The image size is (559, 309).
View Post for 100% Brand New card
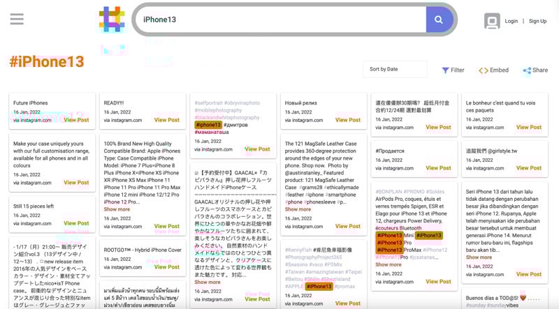click(x=167, y=227)
